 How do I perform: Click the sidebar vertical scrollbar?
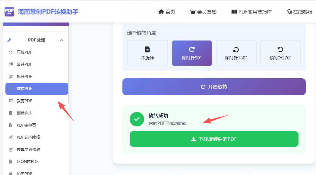[x=69, y=64]
